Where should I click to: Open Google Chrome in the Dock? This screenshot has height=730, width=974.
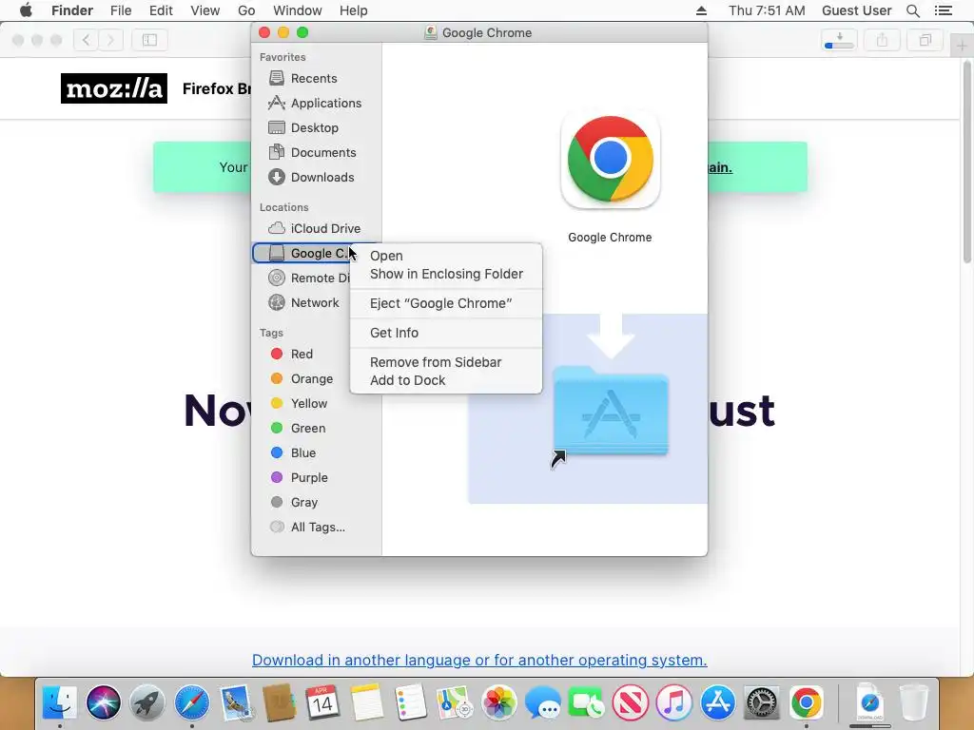(x=806, y=702)
